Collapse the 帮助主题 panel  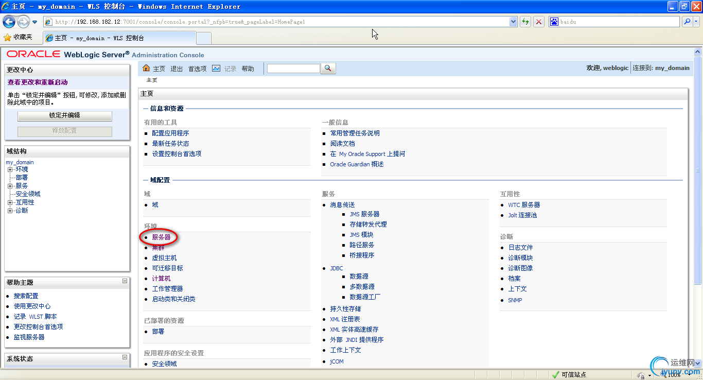125,281
